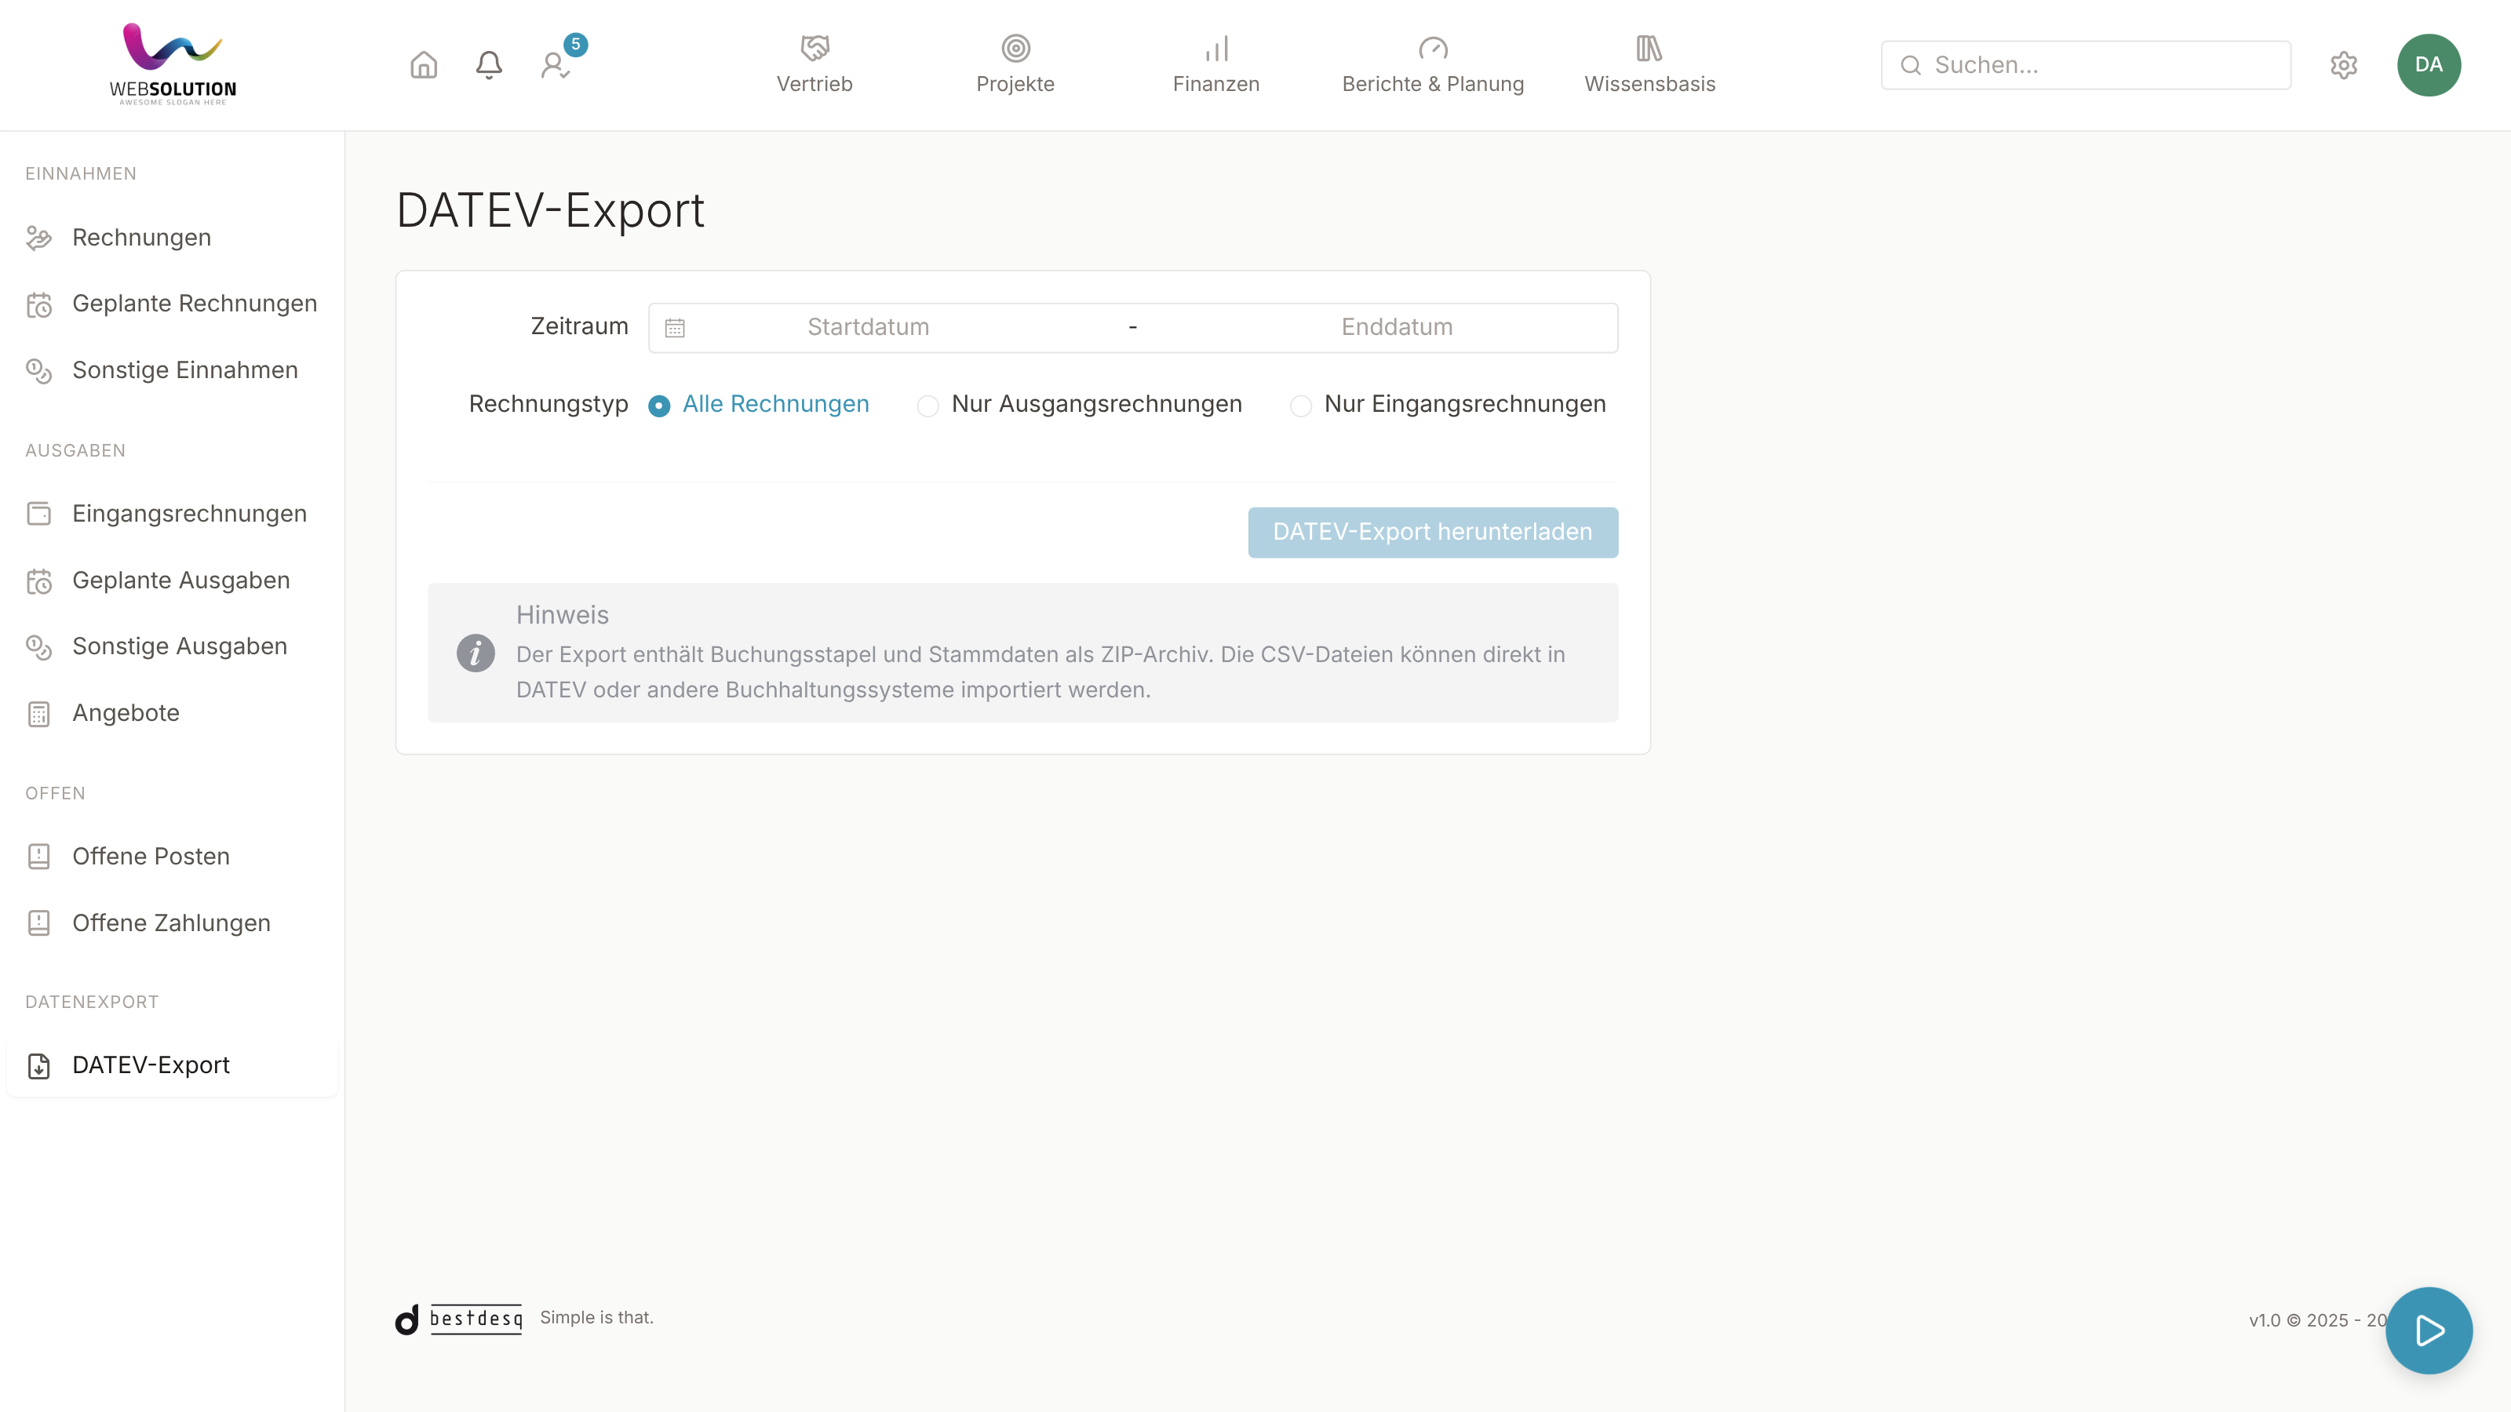Select Nur Eingangsrechnungen radio button
2511x1412 pixels.
1300,406
